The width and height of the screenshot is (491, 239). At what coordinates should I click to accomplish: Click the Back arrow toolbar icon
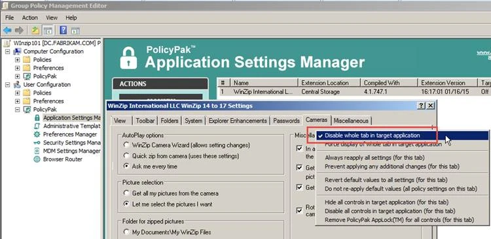pos(7,30)
